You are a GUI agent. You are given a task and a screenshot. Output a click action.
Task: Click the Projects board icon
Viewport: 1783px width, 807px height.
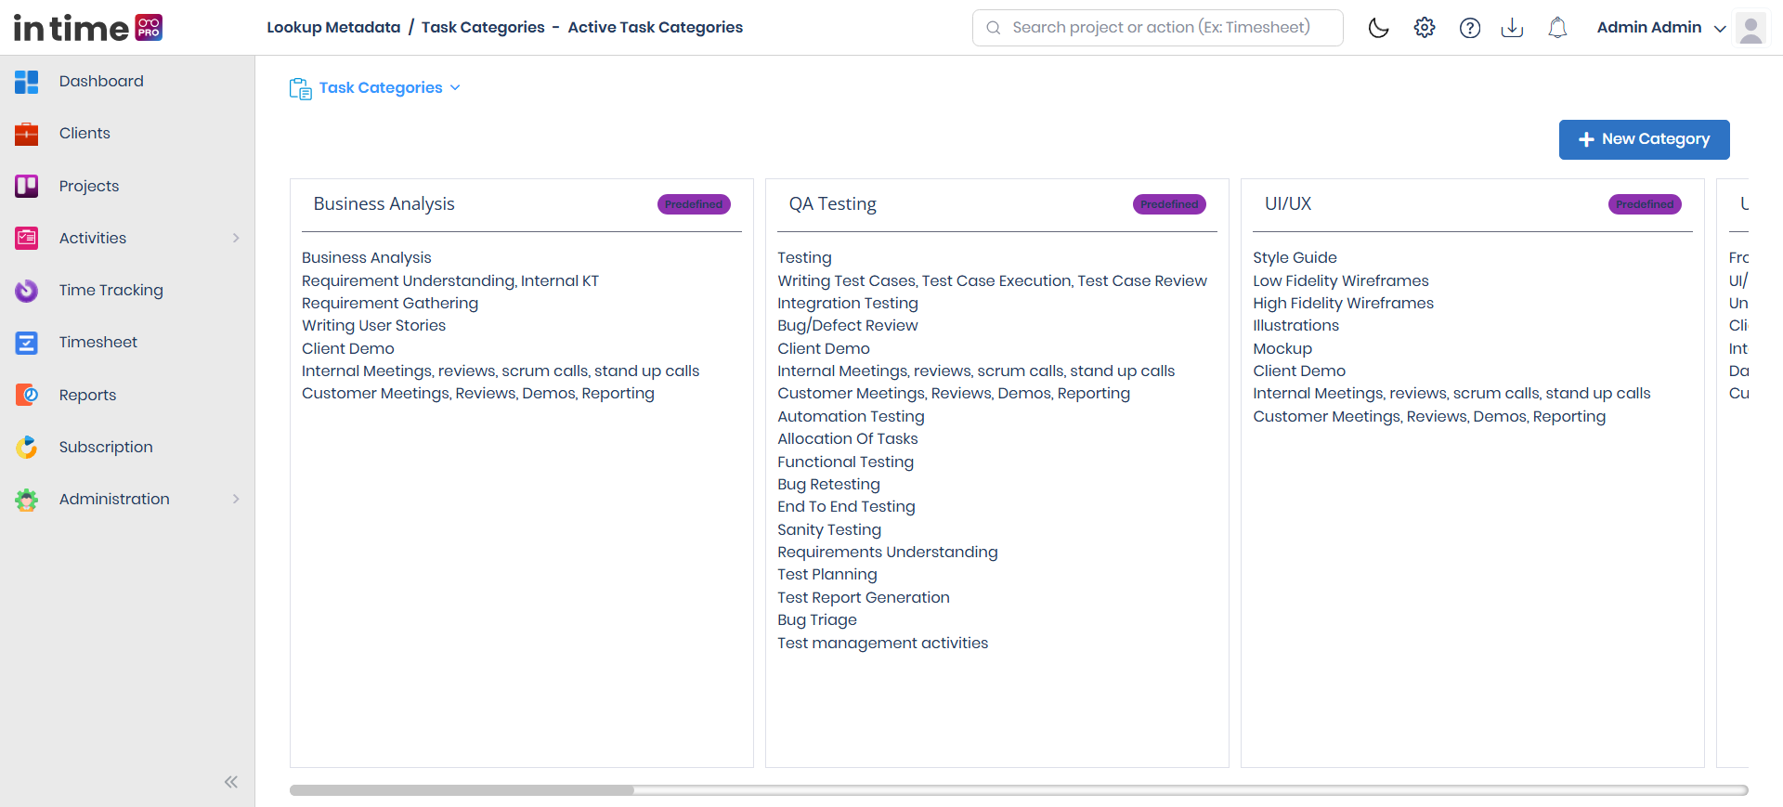26,186
